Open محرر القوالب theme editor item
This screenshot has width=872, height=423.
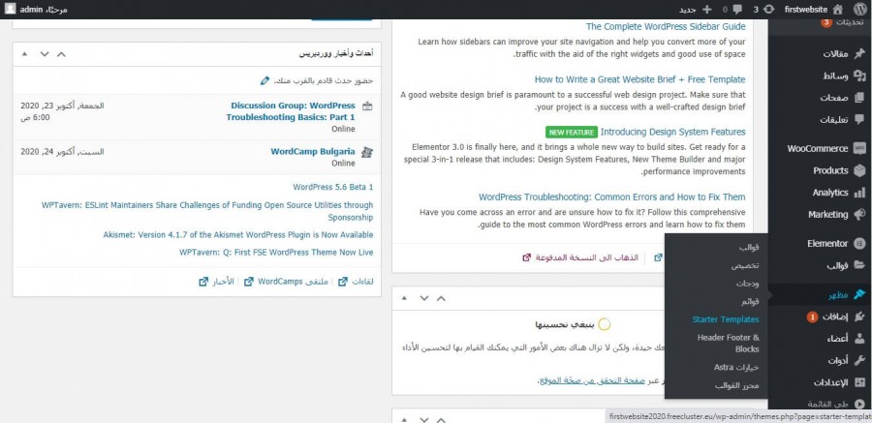tap(737, 385)
